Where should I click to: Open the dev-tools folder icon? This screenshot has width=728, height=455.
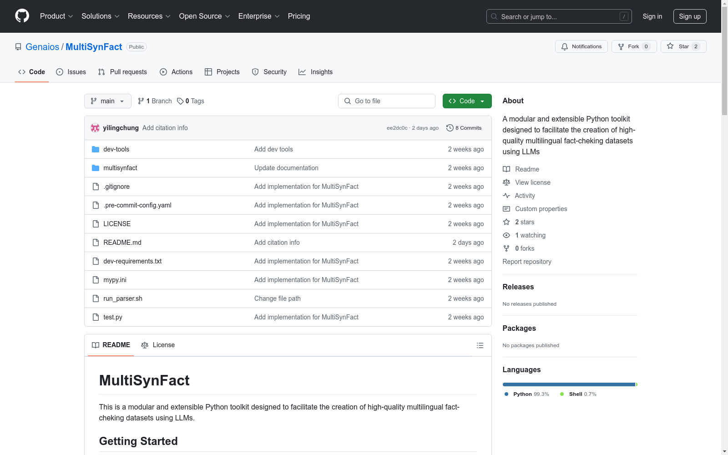(96, 149)
